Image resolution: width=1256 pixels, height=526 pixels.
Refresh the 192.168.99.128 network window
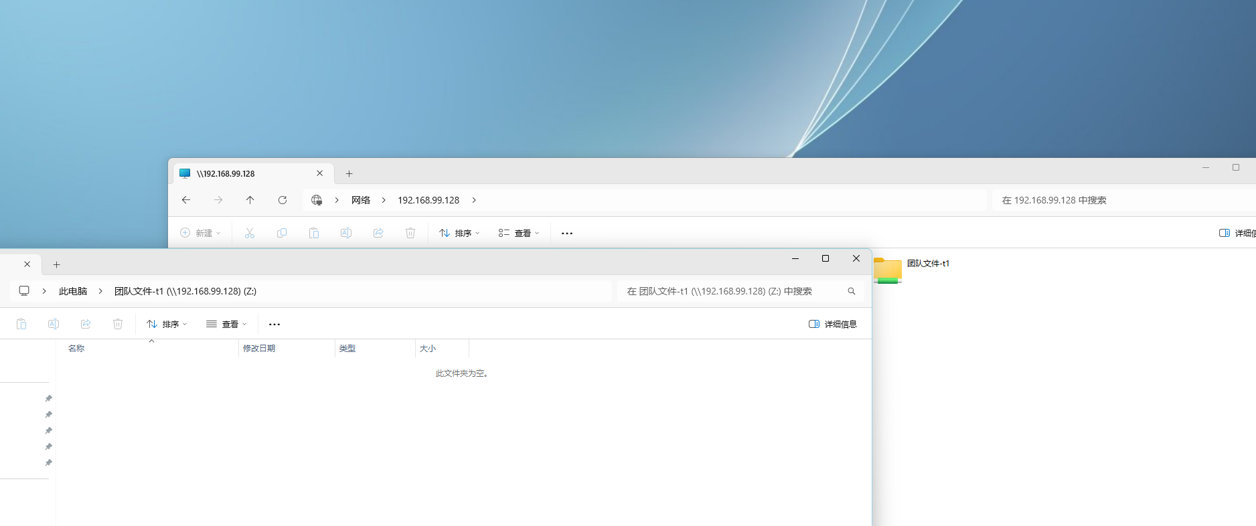click(283, 200)
